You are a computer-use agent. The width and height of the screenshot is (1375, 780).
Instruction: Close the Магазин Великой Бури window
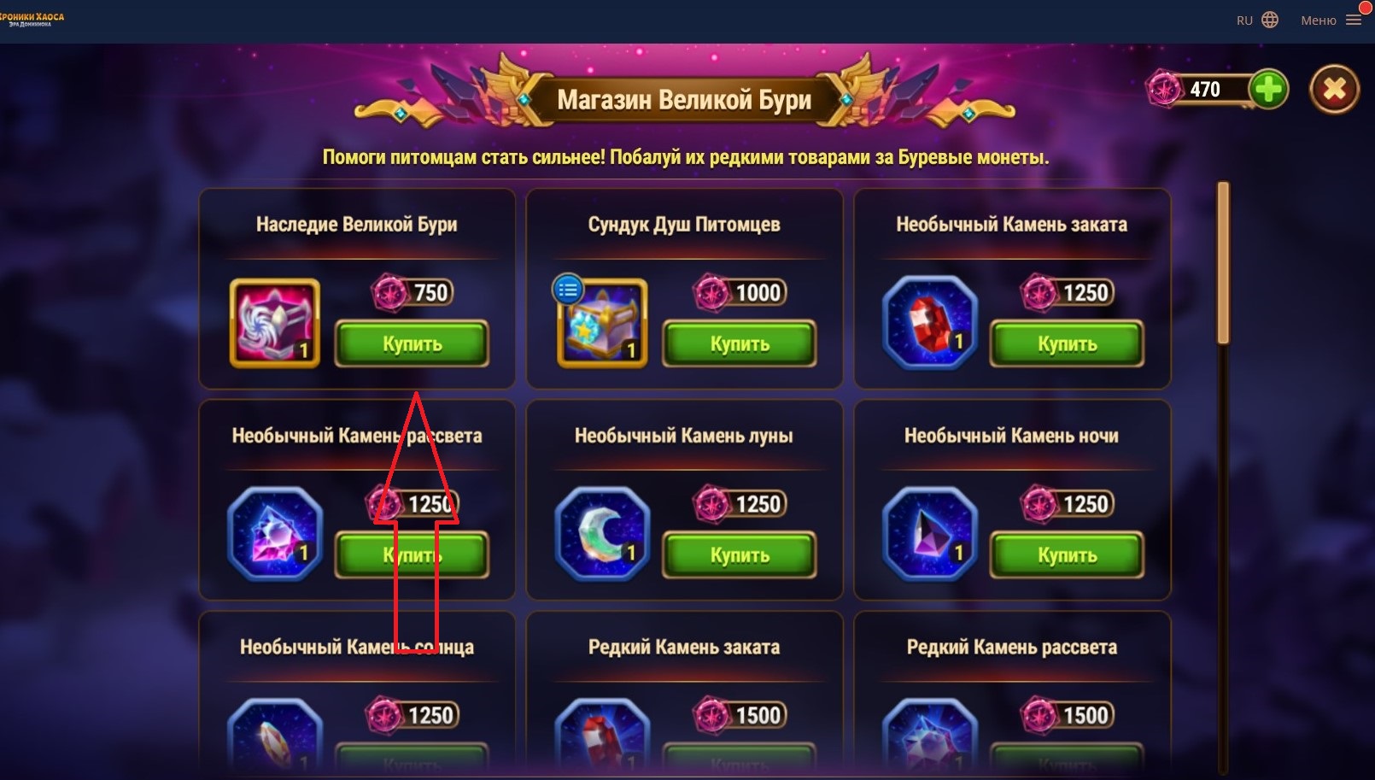pyautogui.click(x=1334, y=89)
